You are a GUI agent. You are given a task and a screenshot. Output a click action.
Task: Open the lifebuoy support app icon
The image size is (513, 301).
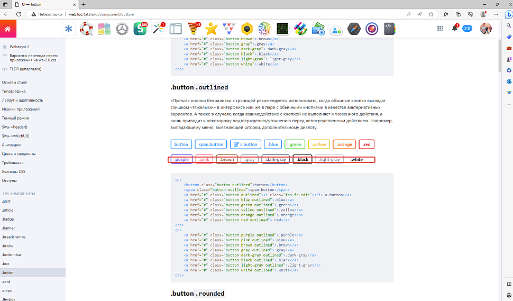(x=86, y=29)
